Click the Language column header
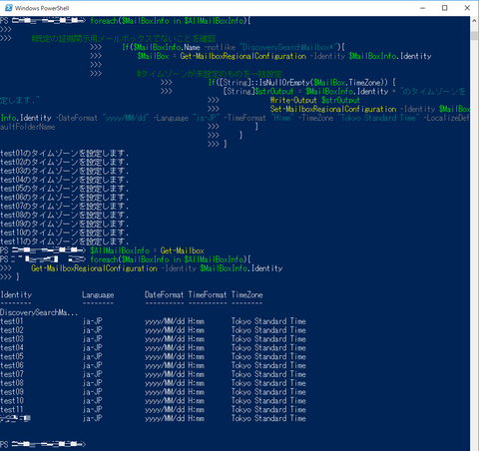 click(x=98, y=295)
